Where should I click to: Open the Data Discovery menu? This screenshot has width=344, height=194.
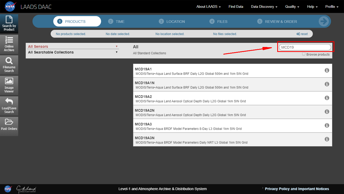[x=264, y=6]
